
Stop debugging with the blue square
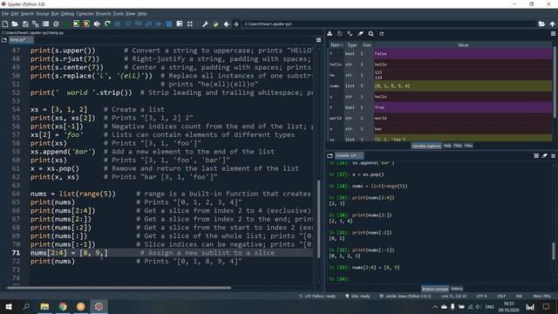pyautogui.click(x=169, y=24)
